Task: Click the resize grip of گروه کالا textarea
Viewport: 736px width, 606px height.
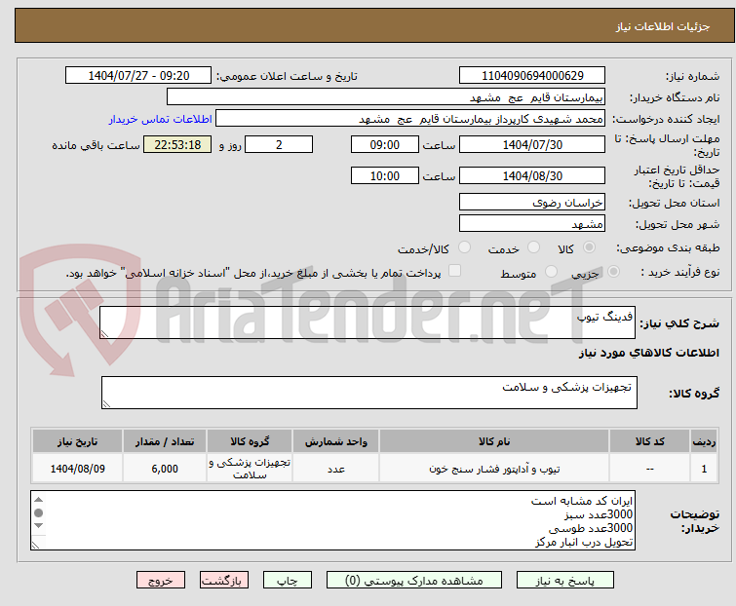Action: [106, 403]
